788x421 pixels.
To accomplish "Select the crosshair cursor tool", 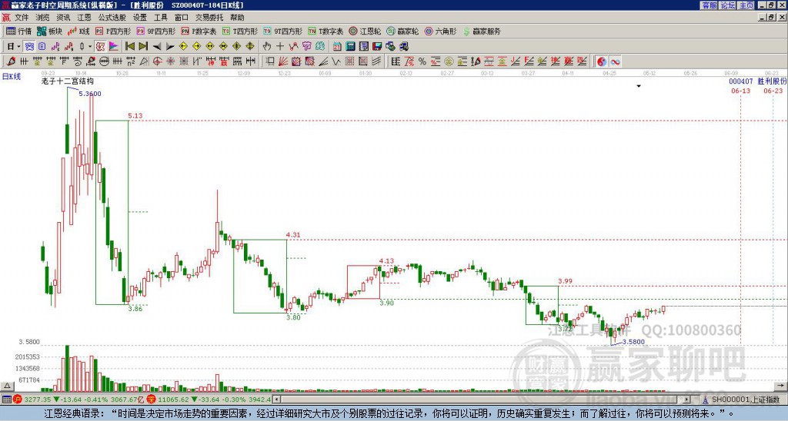I will tap(280, 47).
